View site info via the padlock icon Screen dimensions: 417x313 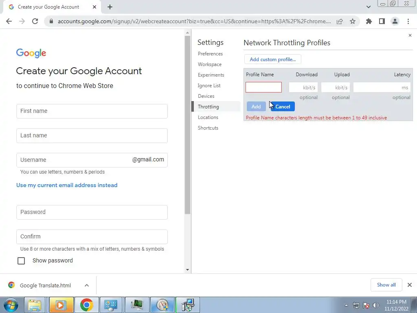(x=51, y=21)
